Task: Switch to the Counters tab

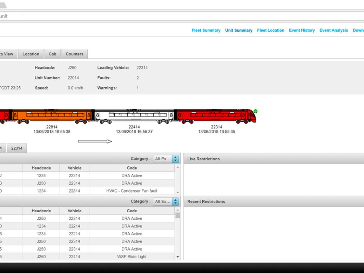Action: [74, 54]
